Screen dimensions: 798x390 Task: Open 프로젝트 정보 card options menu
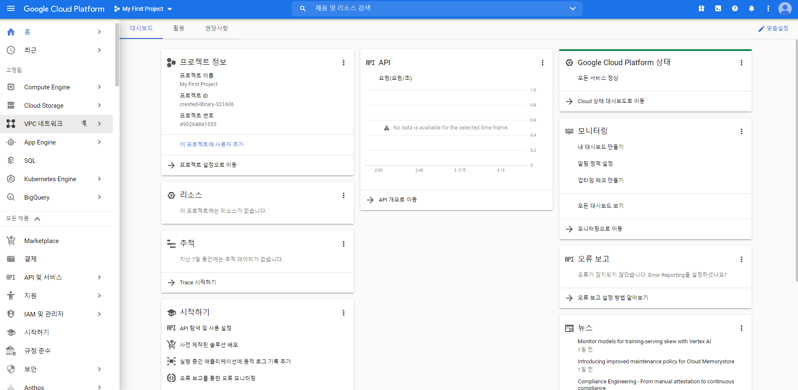pyautogui.click(x=344, y=63)
